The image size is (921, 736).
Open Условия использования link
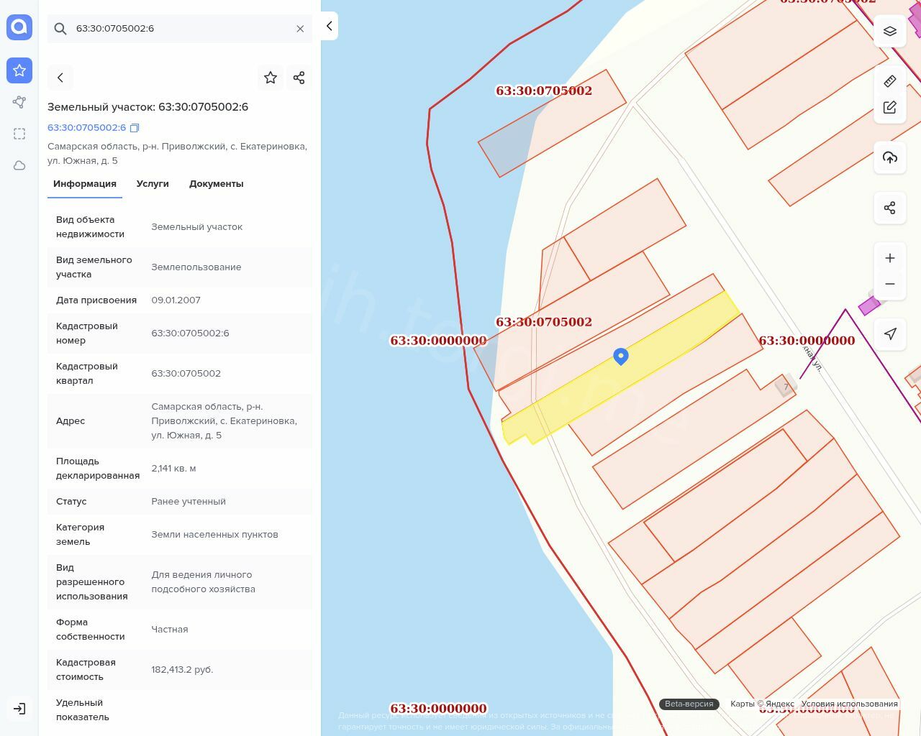coord(849,704)
